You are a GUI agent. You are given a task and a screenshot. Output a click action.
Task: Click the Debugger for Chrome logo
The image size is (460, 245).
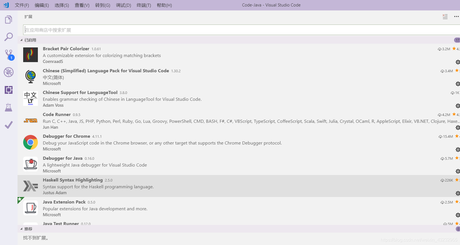coord(31,142)
